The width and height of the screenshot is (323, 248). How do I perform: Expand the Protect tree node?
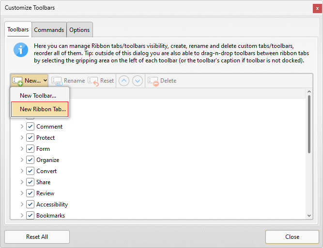22,138
